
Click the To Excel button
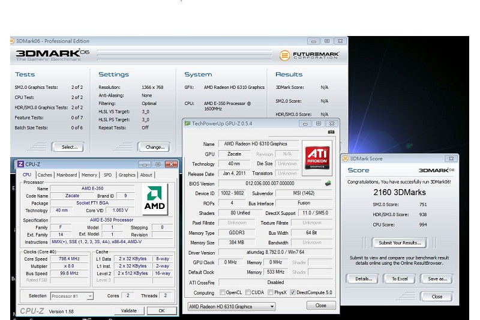click(x=400, y=279)
